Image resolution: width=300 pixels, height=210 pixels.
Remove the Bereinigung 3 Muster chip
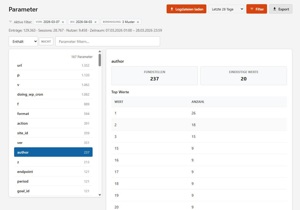click(138, 22)
